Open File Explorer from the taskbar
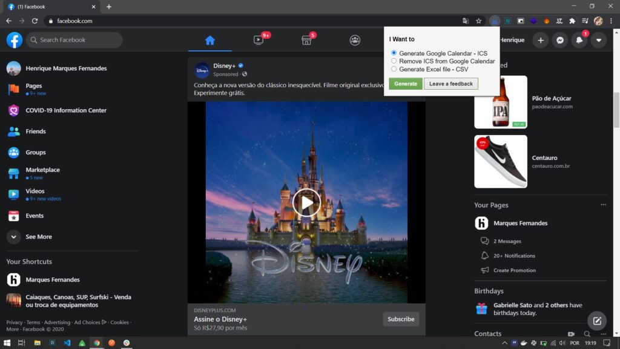 (x=37, y=343)
